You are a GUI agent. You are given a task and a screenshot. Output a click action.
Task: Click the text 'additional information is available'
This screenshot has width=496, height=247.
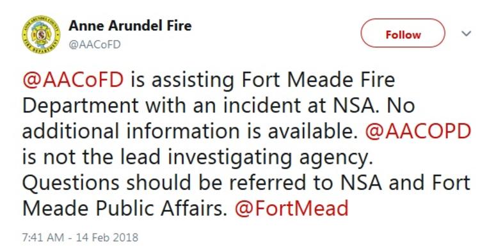pyautogui.click(x=188, y=132)
